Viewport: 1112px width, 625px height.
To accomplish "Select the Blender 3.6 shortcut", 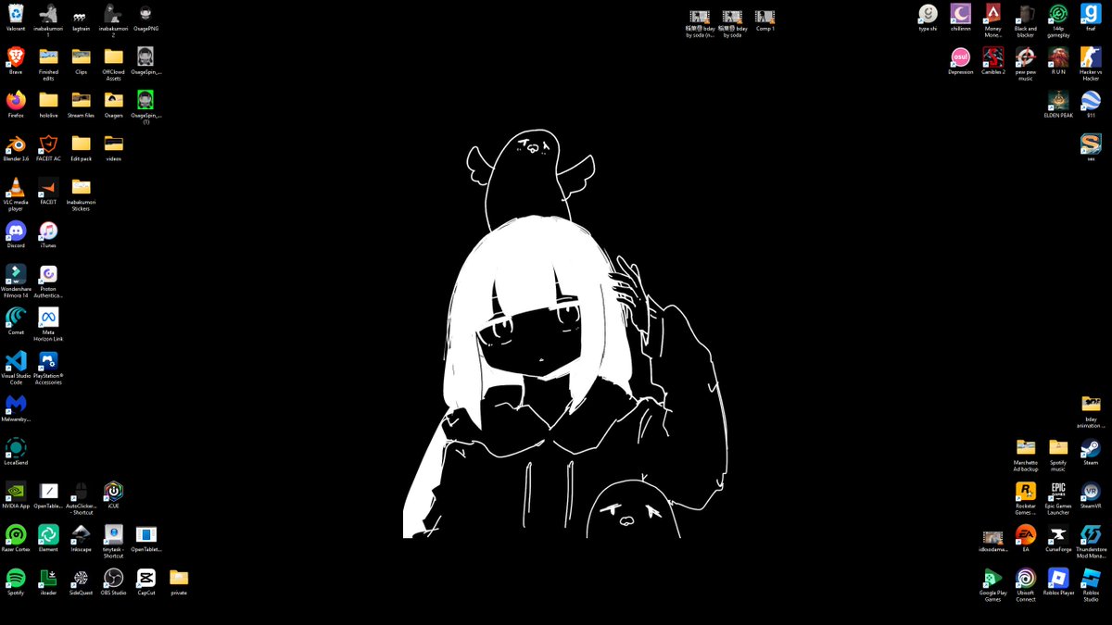I will click(x=16, y=144).
